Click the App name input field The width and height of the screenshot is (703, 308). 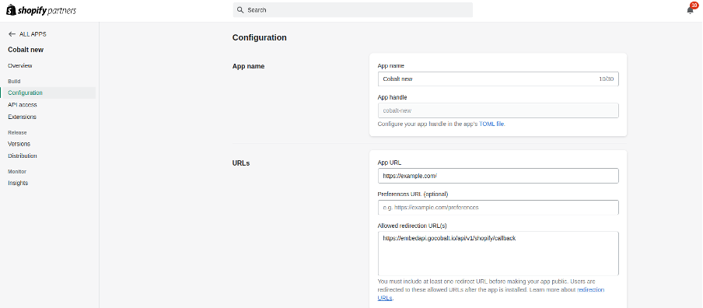tap(498, 79)
